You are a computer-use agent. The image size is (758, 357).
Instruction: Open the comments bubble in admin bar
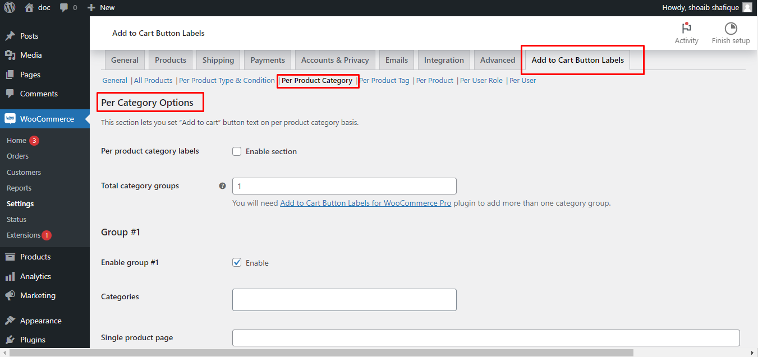[64, 8]
